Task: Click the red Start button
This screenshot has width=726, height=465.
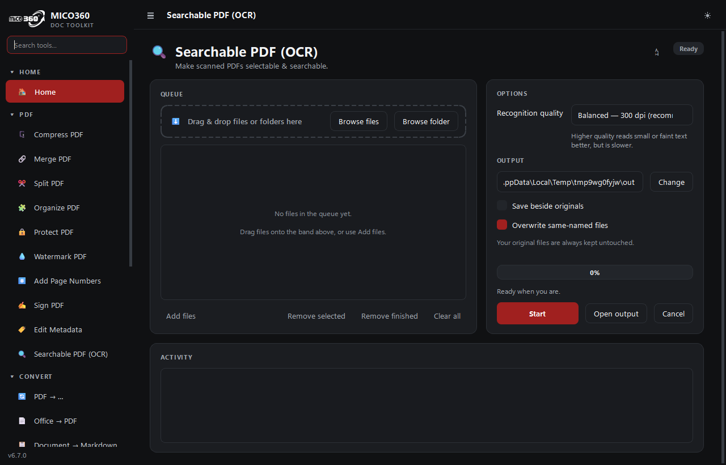Action: pos(538,314)
